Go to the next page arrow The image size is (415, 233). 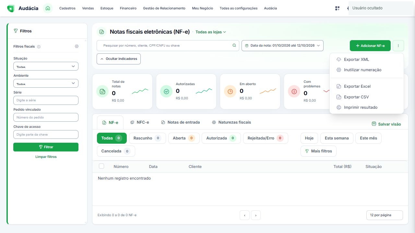(x=256, y=215)
